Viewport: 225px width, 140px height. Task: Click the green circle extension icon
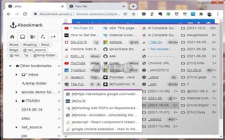click(168, 14)
